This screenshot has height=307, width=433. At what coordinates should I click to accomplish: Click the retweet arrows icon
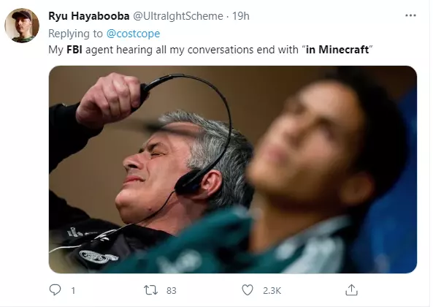[x=150, y=290]
